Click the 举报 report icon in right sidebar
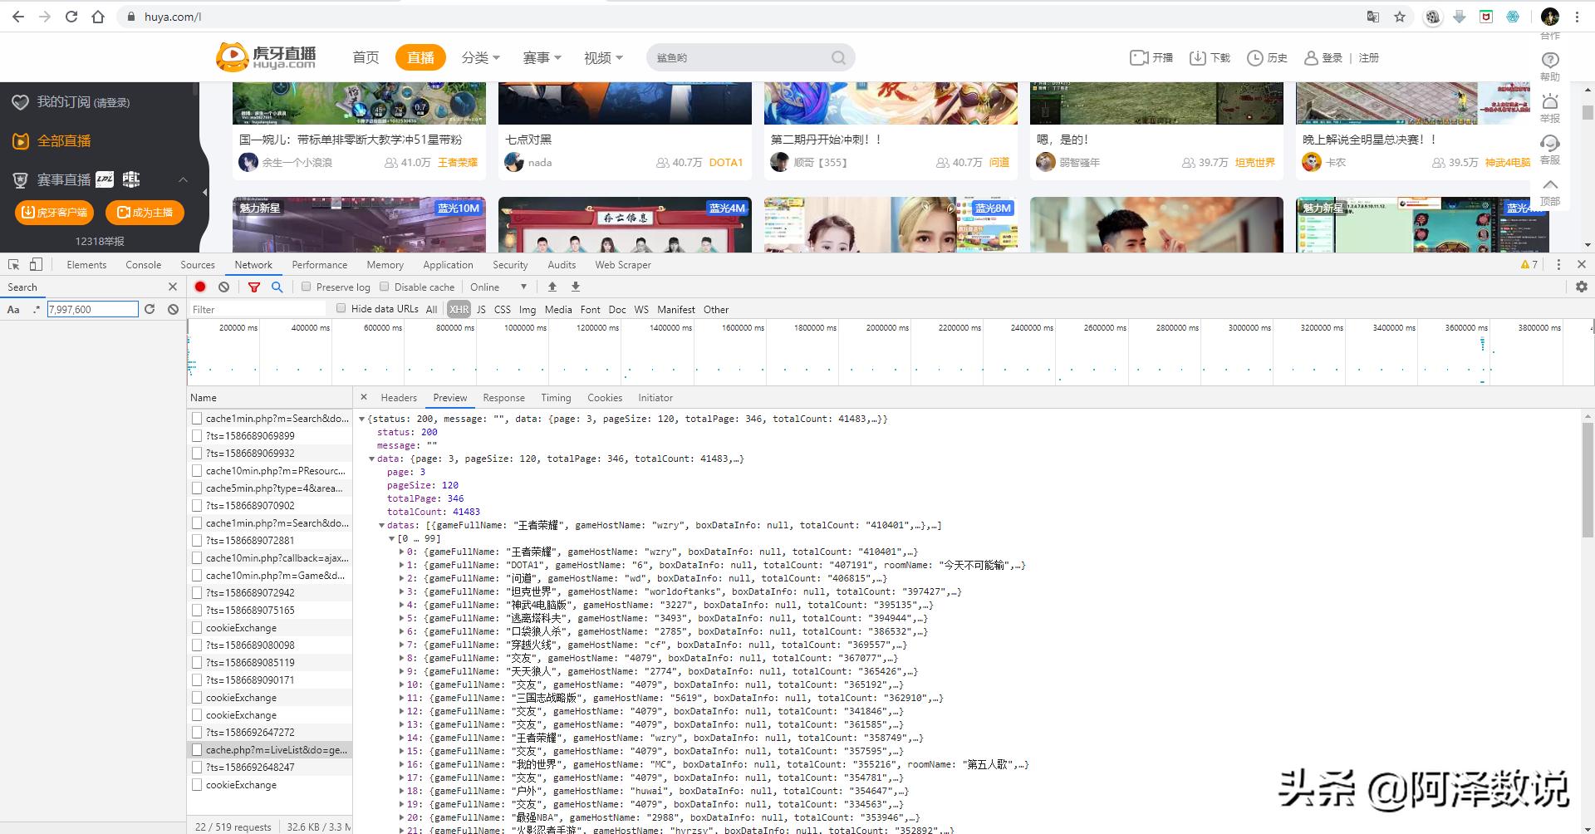This screenshot has width=1595, height=834. 1550,101
